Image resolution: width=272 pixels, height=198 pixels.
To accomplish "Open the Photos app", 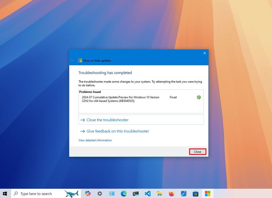I will 184,193.
